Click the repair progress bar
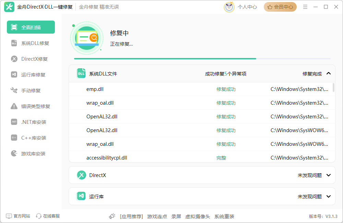Image resolution: width=343 pixels, height=223 pixels. coord(202,59)
